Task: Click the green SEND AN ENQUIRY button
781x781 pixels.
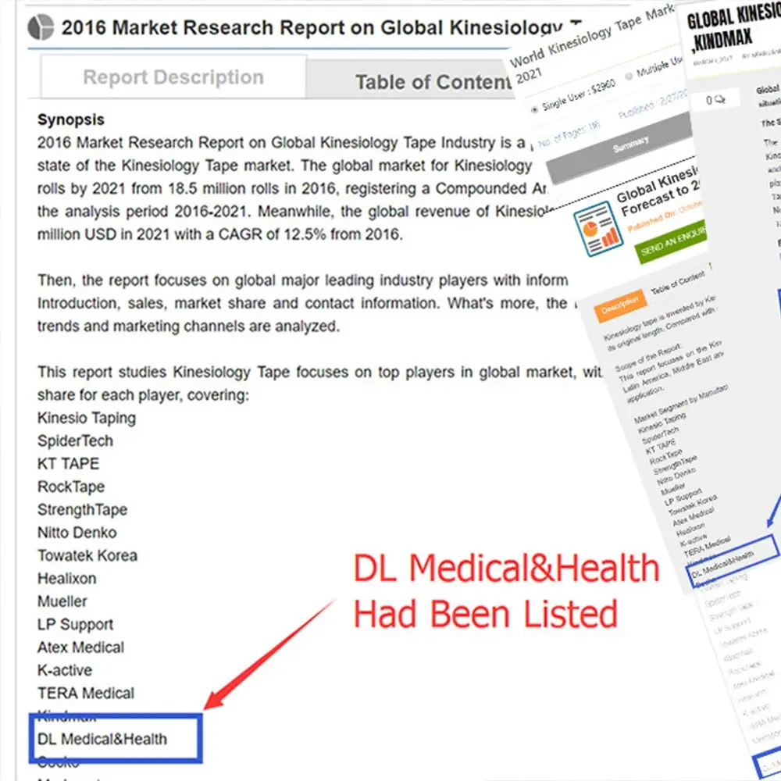Action: (x=672, y=242)
